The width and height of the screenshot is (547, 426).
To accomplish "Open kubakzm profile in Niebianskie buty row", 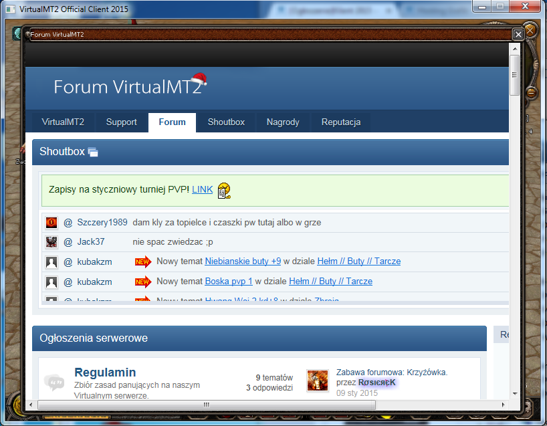I will [94, 262].
